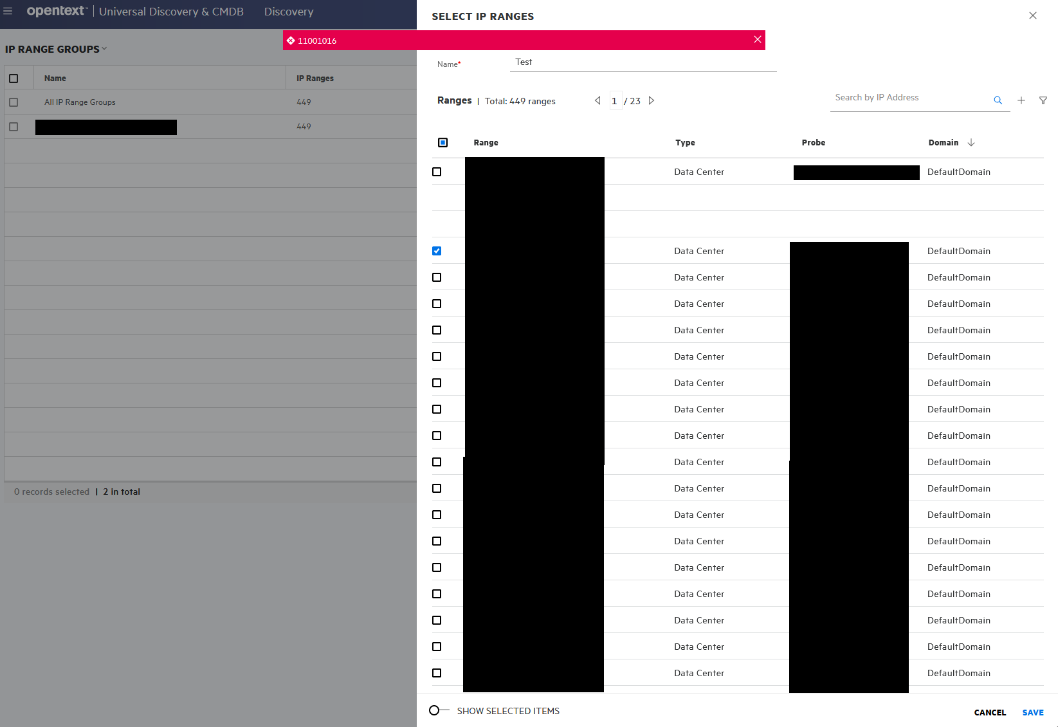
Task: Click the plus icon to add a new range
Action: click(1021, 100)
